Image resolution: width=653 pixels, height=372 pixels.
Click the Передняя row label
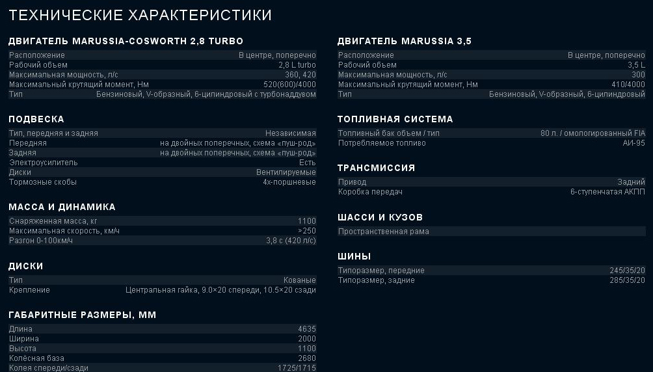tap(28, 143)
